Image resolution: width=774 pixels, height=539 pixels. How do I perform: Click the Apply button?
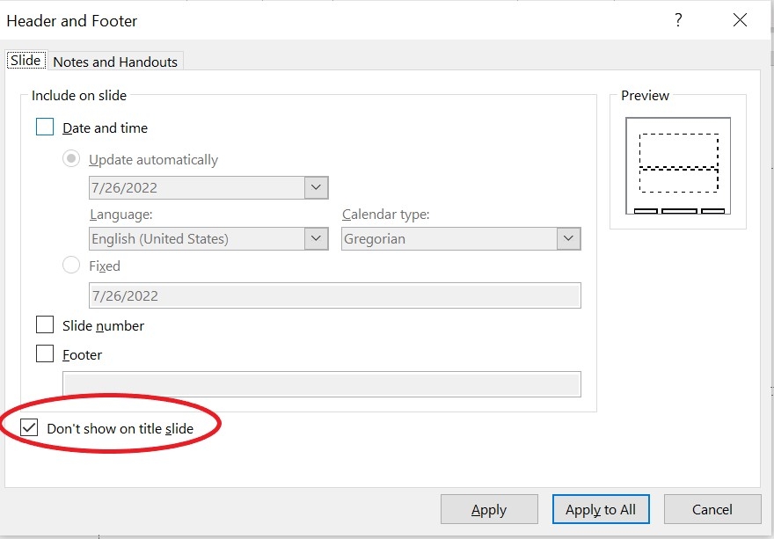point(489,509)
